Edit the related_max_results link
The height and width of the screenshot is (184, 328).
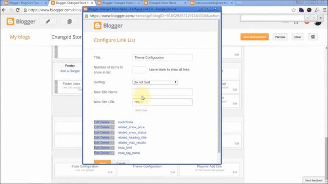[x=96, y=143]
